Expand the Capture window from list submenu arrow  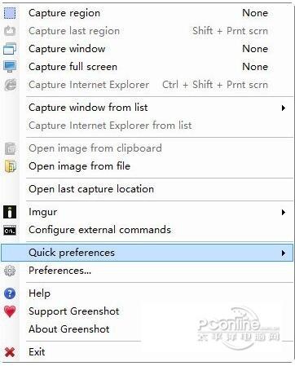click(x=284, y=108)
